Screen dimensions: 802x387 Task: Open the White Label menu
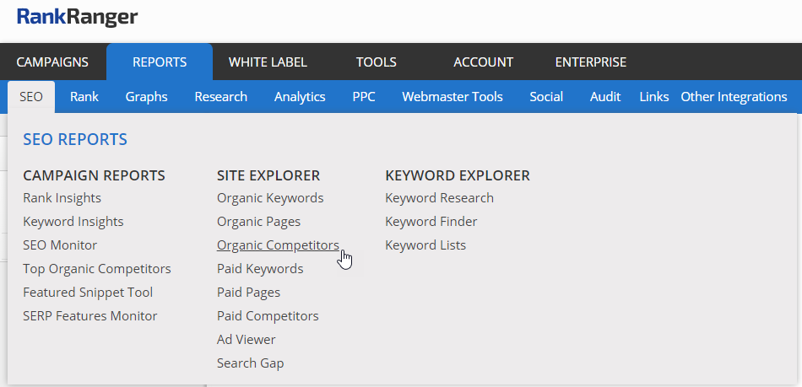(x=268, y=62)
